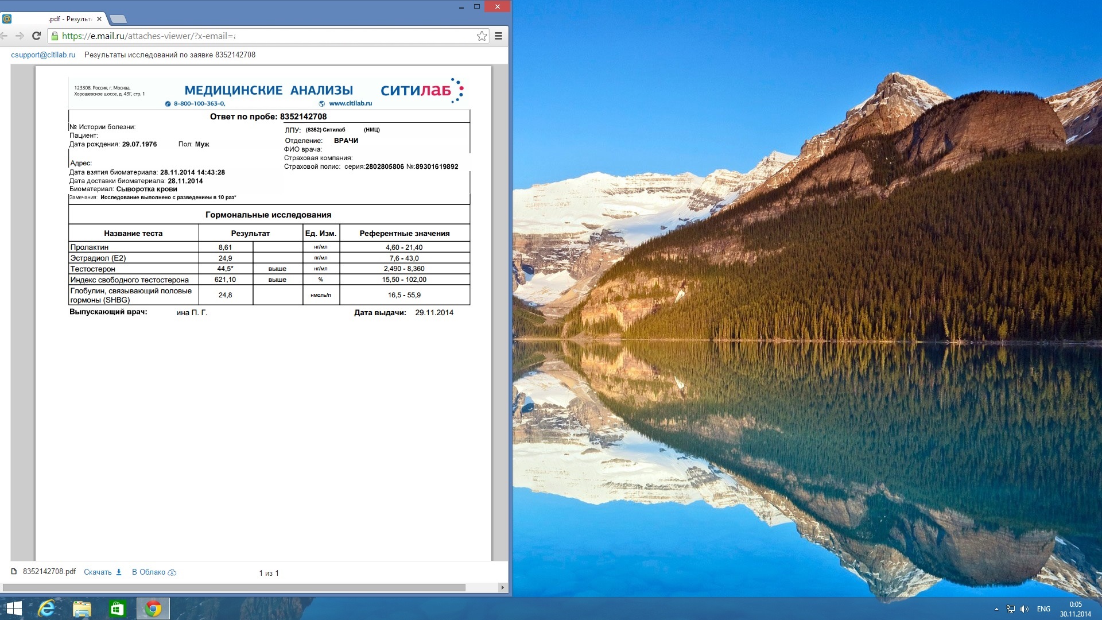This screenshot has height=620, width=1102.
Task: Bookmark page with star icon
Action: (x=482, y=36)
